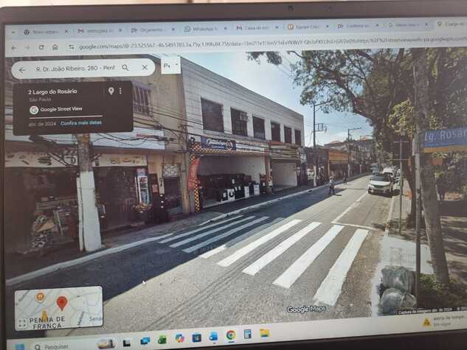Expand the minimap with the fullscreen icon
The image size is (467, 350).
click(22, 323)
